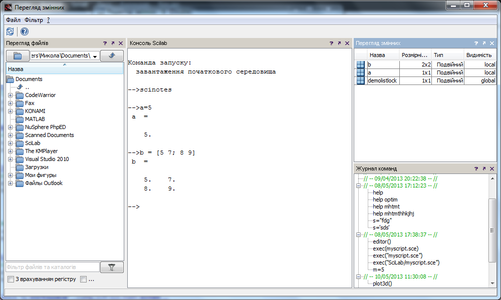
Task: Toggle the second checkbox labeled '...'
Action: [x=84, y=279]
